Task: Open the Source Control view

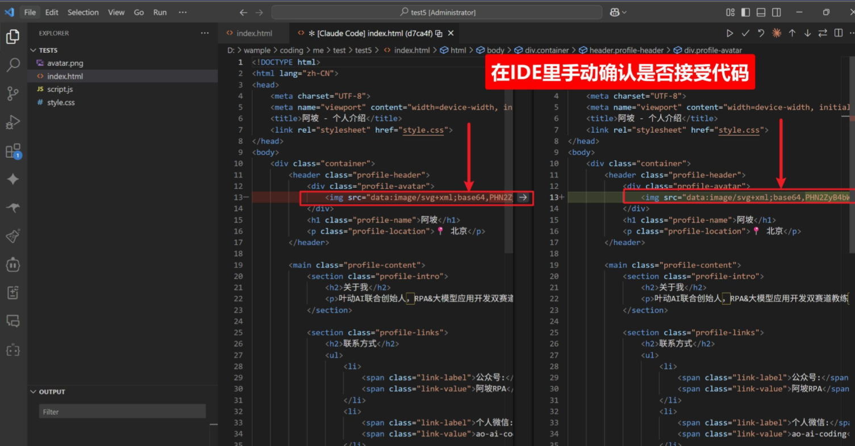Action: coord(12,94)
